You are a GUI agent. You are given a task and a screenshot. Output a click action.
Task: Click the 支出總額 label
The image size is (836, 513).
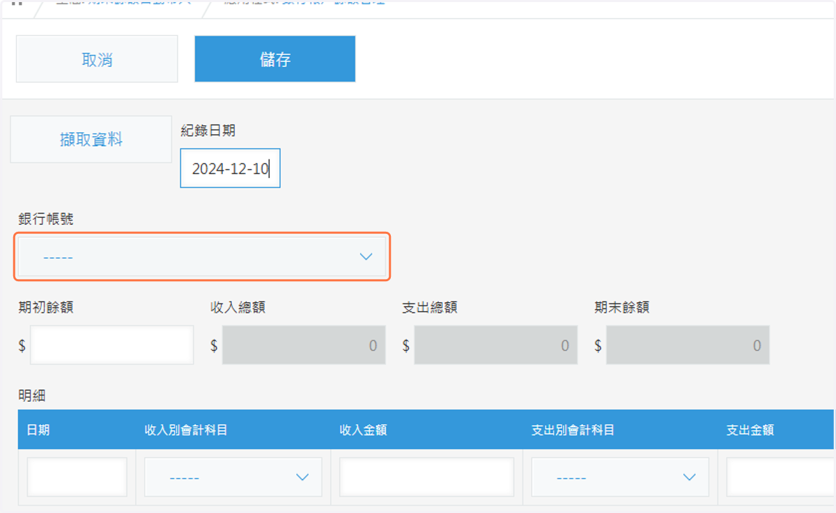(430, 307)
